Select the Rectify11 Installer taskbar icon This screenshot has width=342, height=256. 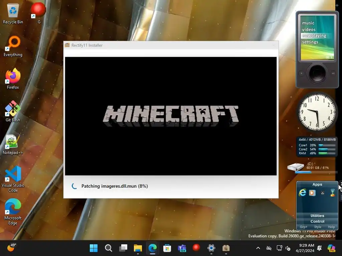point(226,248)
